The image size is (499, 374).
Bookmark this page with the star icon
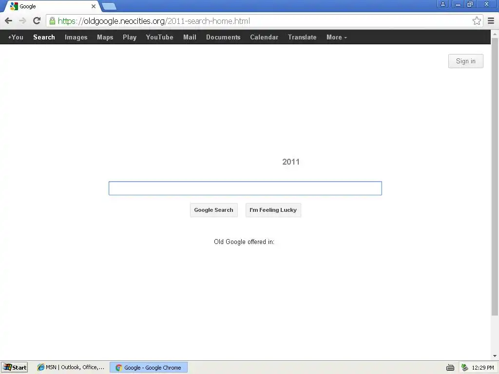477,21
